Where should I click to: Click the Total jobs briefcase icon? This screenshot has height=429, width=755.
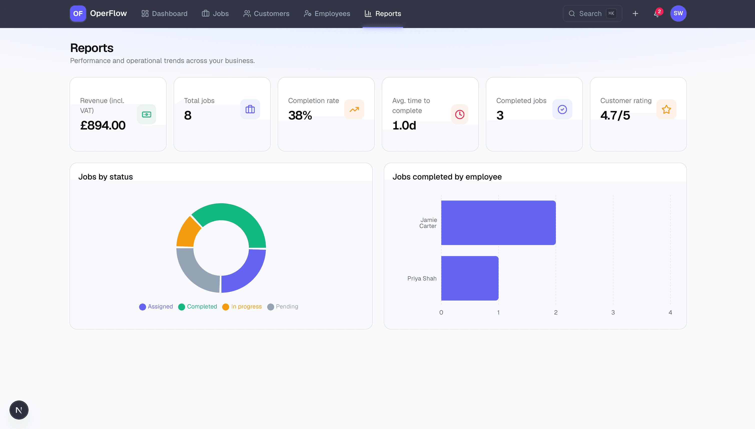point(250,109)
